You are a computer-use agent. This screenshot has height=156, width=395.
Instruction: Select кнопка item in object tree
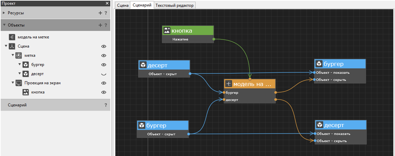click(38, 92)
